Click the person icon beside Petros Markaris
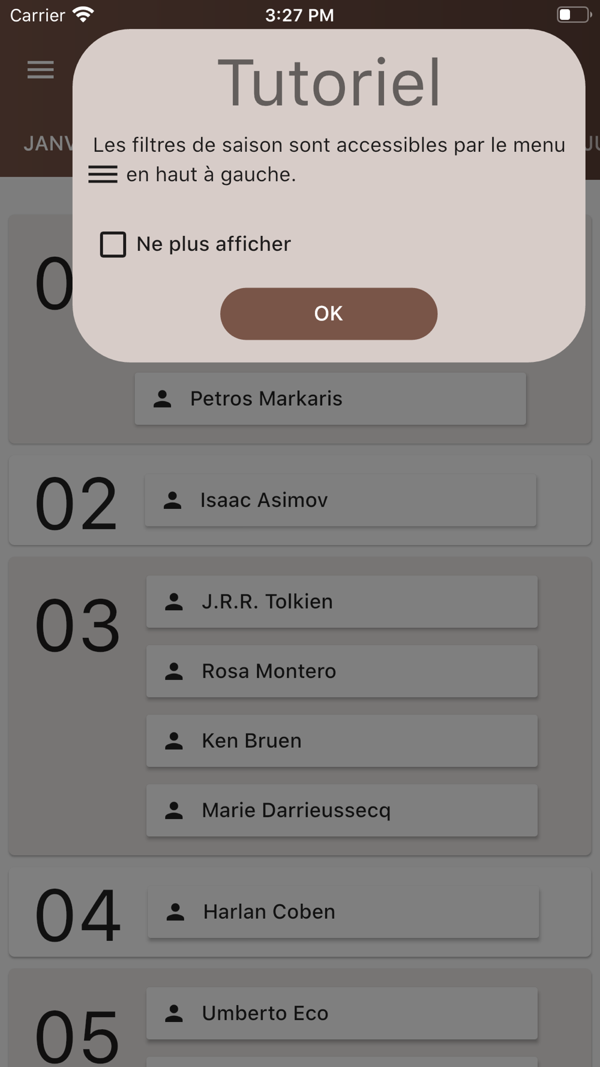The image size is (600, 1067). (x=163, y=399)
